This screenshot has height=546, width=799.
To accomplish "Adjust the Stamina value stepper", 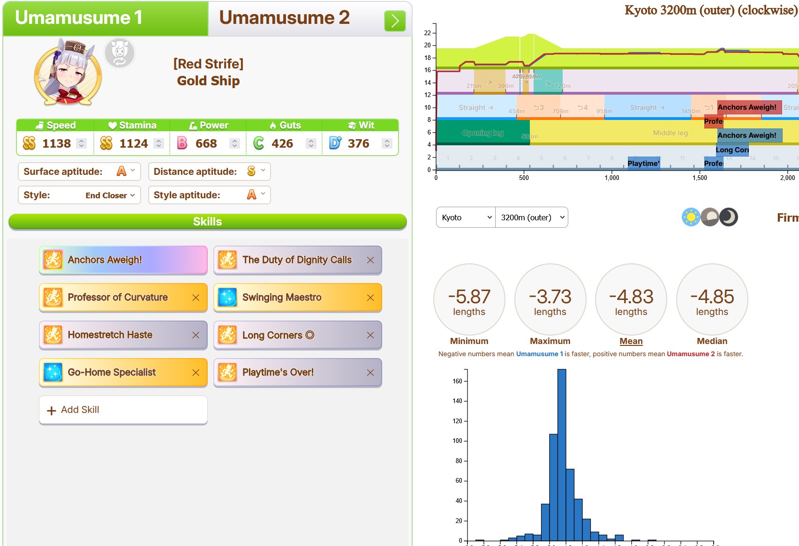I will (x=158, y=143).
